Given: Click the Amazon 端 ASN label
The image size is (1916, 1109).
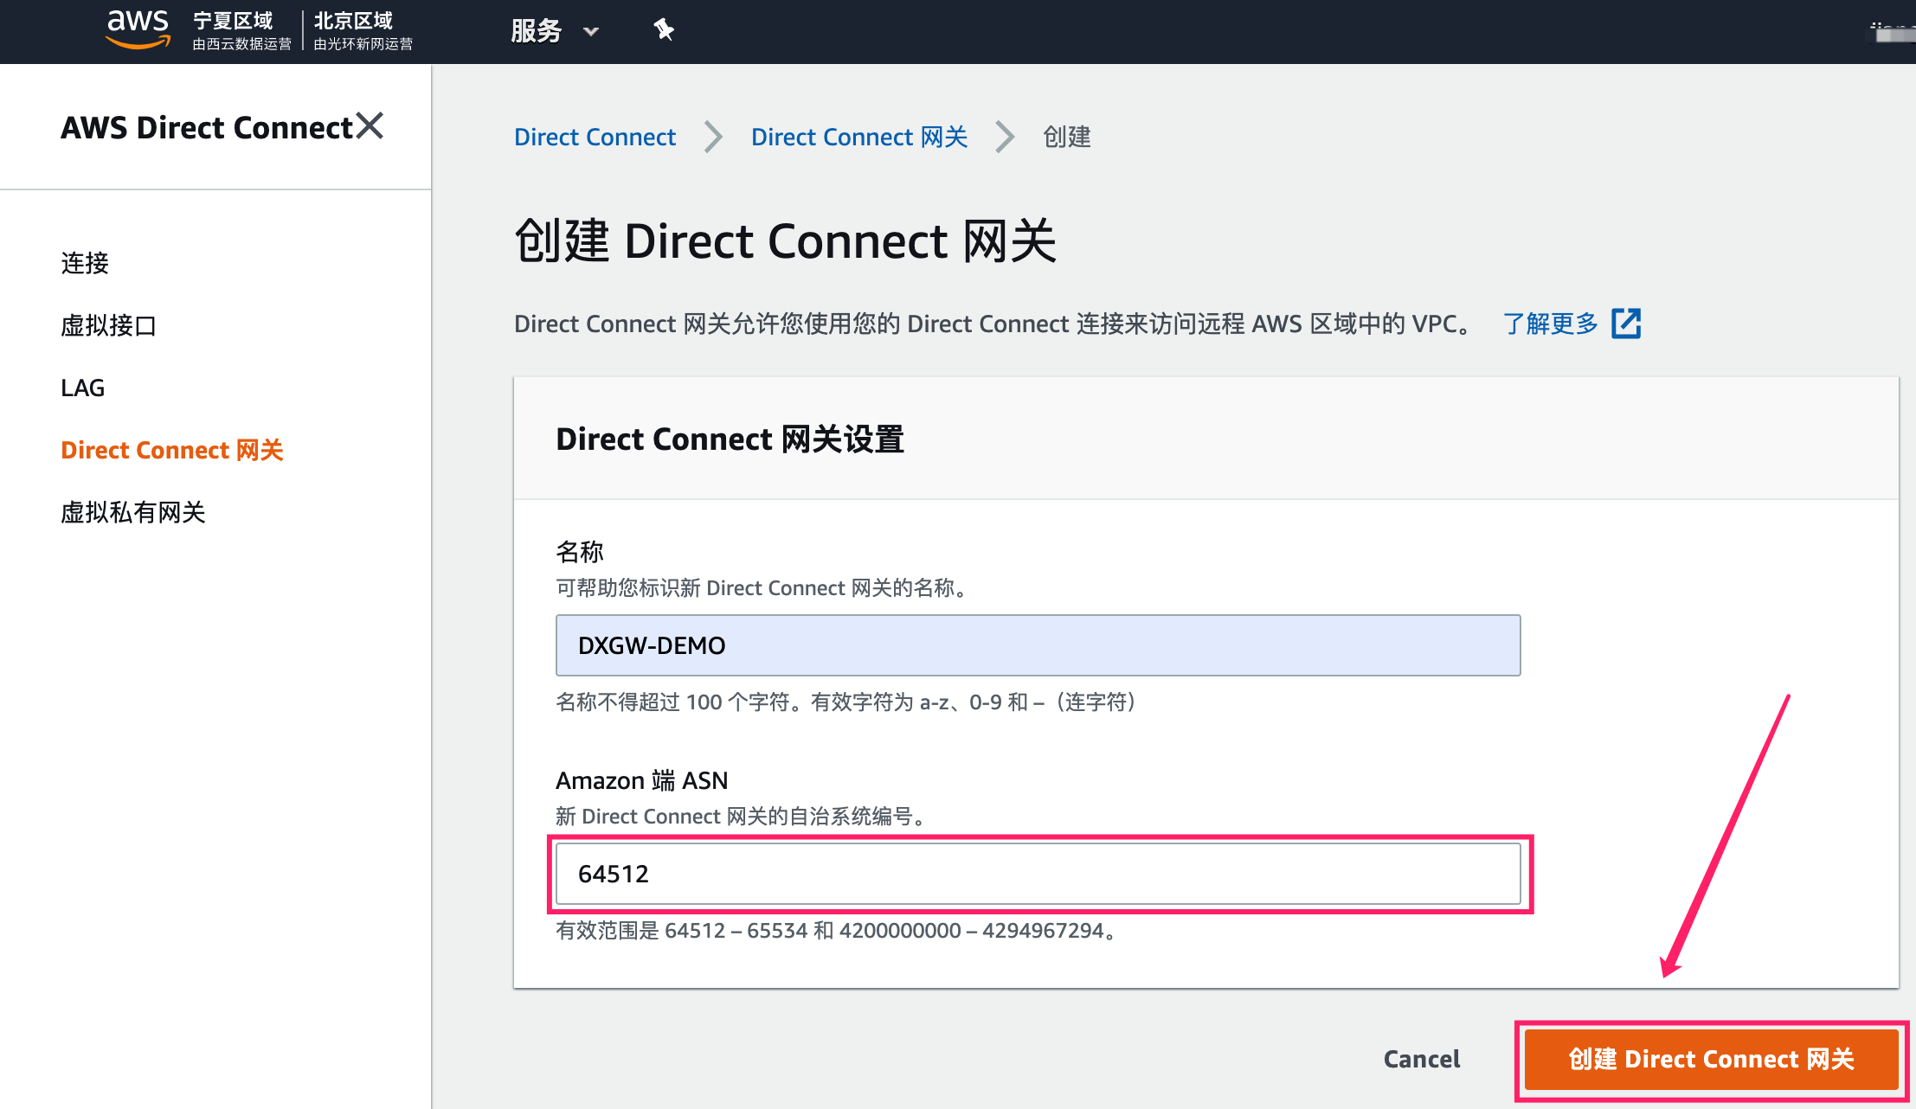Looking at the screenshot, I should (x=641, y=780).
